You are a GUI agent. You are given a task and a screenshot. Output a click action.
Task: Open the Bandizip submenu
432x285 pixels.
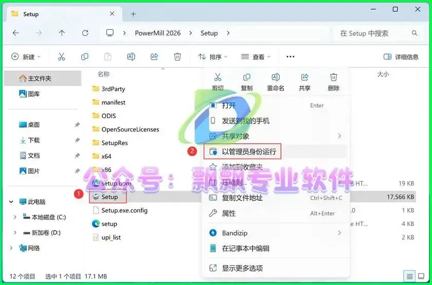click(x=276, y=233)
